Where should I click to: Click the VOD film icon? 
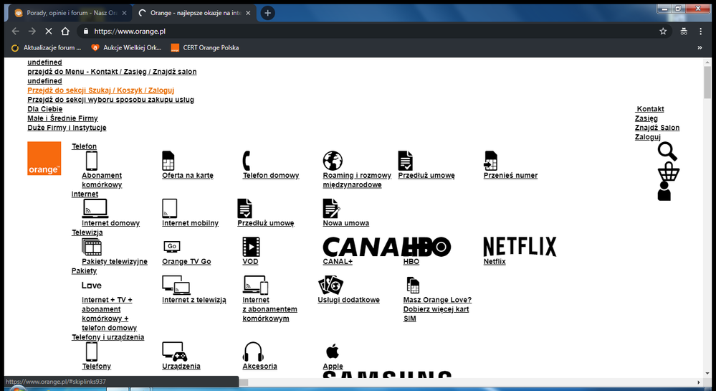[251, 247]
